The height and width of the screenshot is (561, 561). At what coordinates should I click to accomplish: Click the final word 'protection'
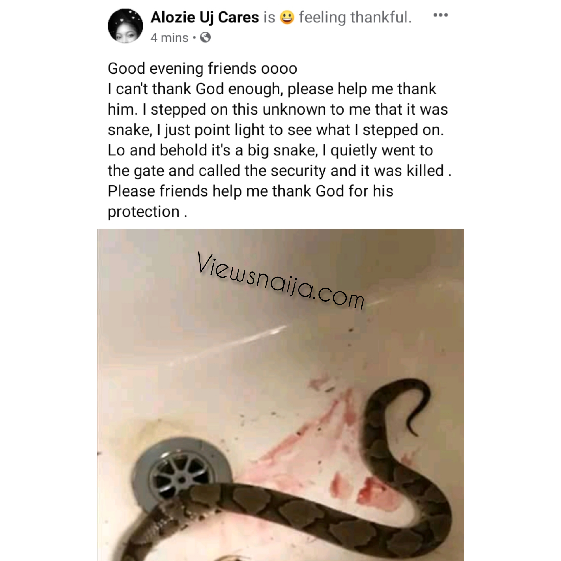click(143, 212)
